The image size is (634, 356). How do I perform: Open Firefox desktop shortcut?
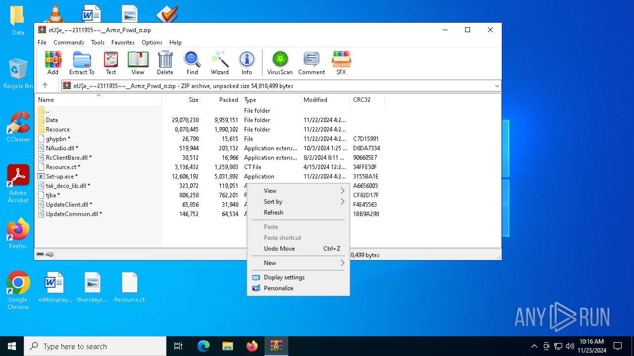[18, 234]
